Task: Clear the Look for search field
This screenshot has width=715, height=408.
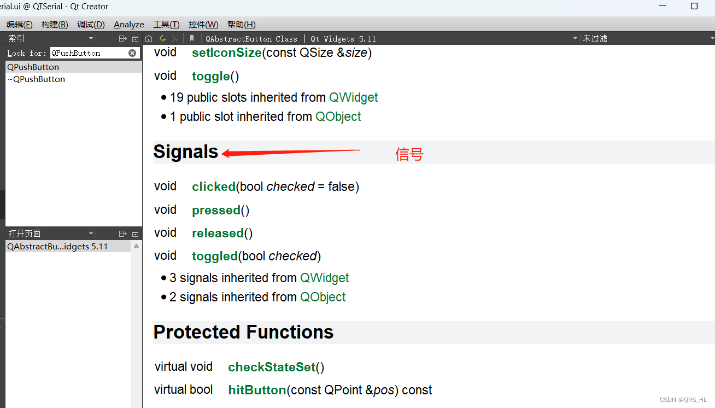Action: 132,53
